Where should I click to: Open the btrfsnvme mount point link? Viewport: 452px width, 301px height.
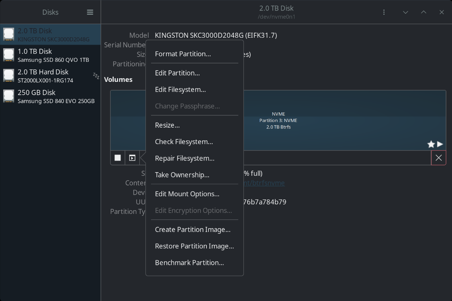coord(264,183)
